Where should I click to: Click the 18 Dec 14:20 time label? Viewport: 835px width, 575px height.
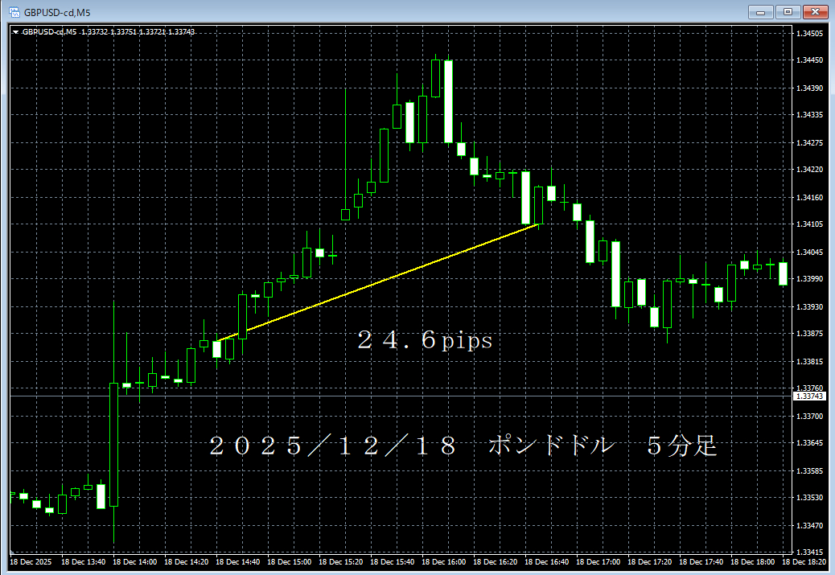coord(187,562)
